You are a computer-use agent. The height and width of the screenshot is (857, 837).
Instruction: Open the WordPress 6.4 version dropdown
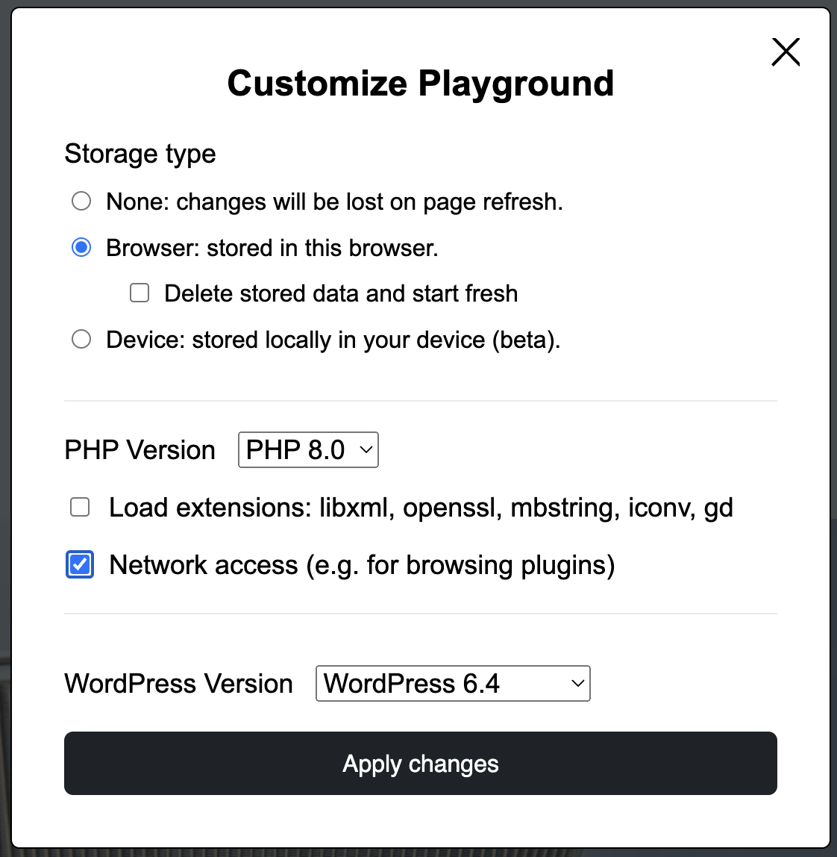point(453,683)
